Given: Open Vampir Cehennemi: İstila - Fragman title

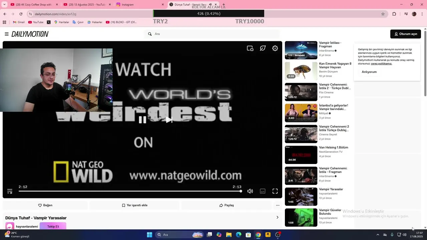Looking at the screenshot, I should (x=333, y=170).
